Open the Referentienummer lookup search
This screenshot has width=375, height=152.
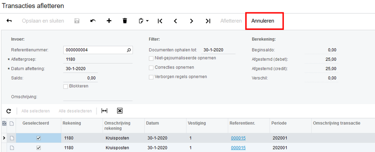tap(129, 50)
